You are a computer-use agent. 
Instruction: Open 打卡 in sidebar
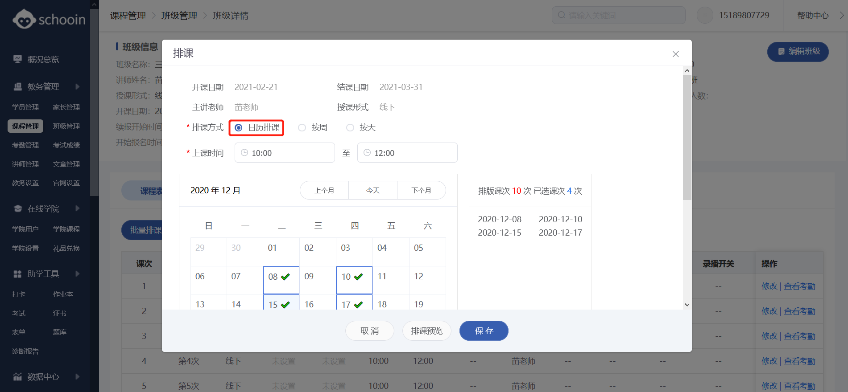[x=19, y=294]
